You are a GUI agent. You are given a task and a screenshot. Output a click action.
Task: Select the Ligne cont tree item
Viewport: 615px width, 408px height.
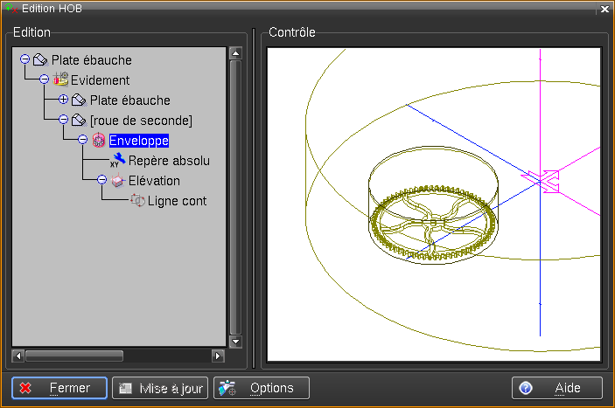pyautogui.click(x=177, y=201)
